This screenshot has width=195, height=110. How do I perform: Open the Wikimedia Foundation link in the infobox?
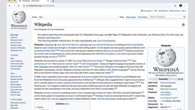coord(169,89)
